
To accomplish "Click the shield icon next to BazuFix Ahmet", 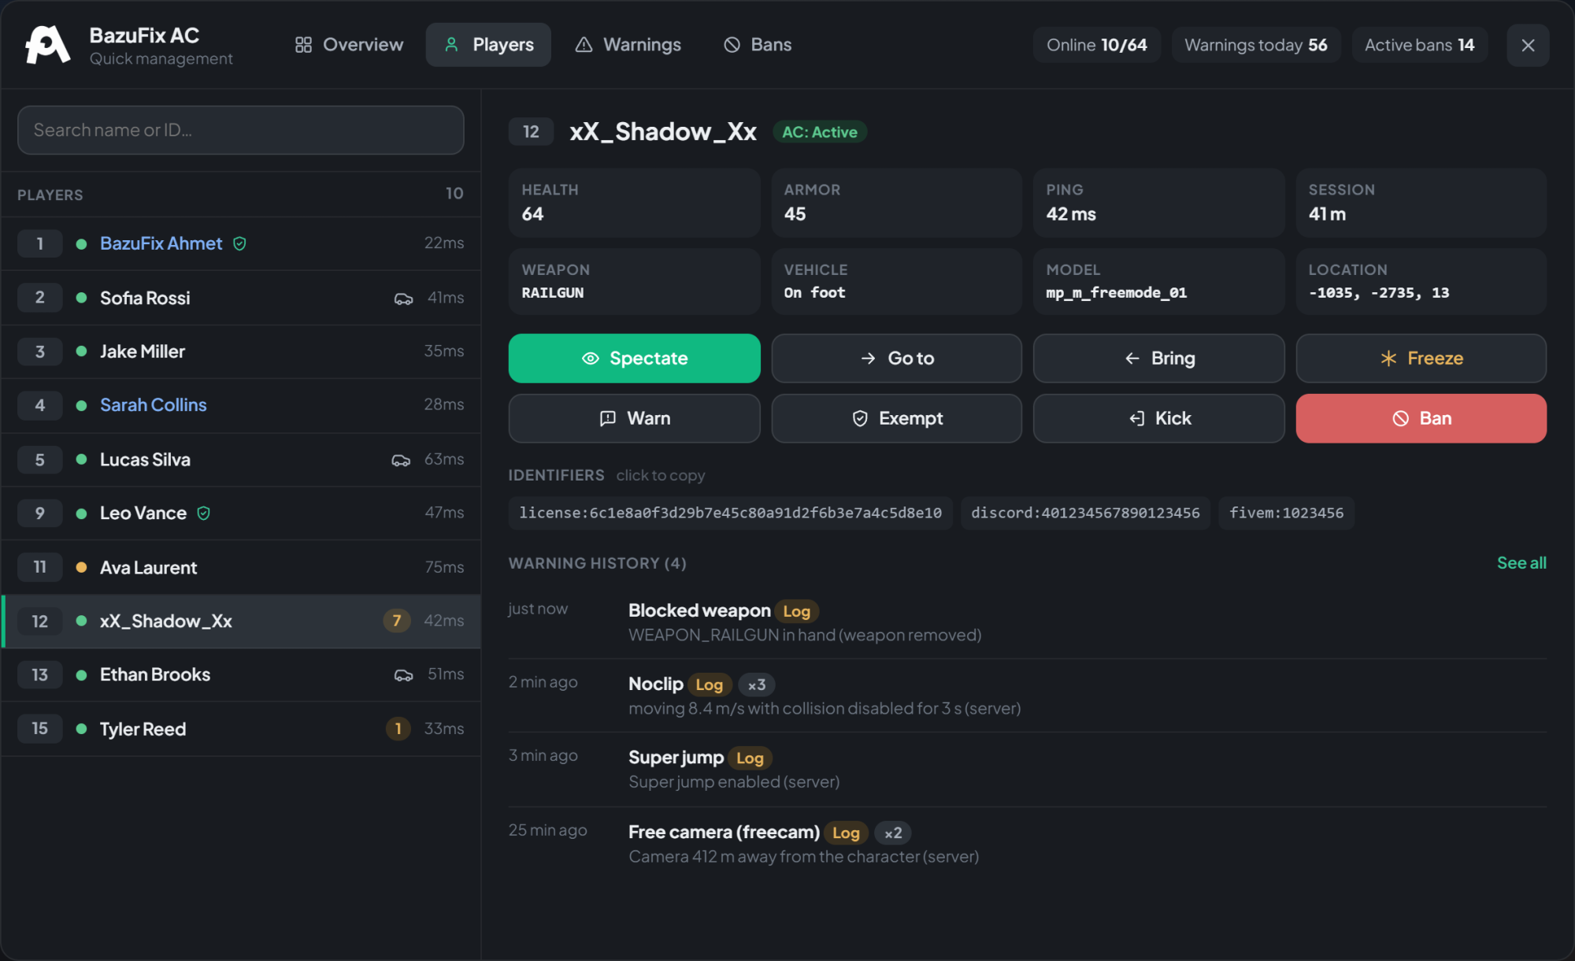I will (x=239, y=244).
